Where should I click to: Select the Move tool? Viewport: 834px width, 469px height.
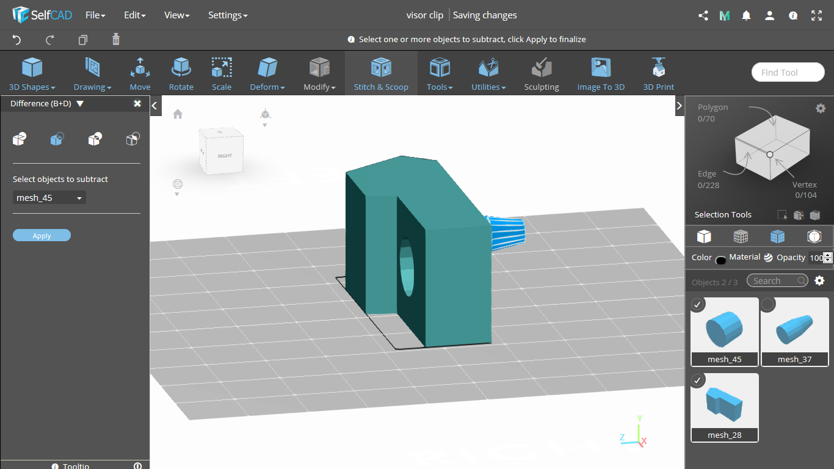pyautogui.click(x=140, y=73)
